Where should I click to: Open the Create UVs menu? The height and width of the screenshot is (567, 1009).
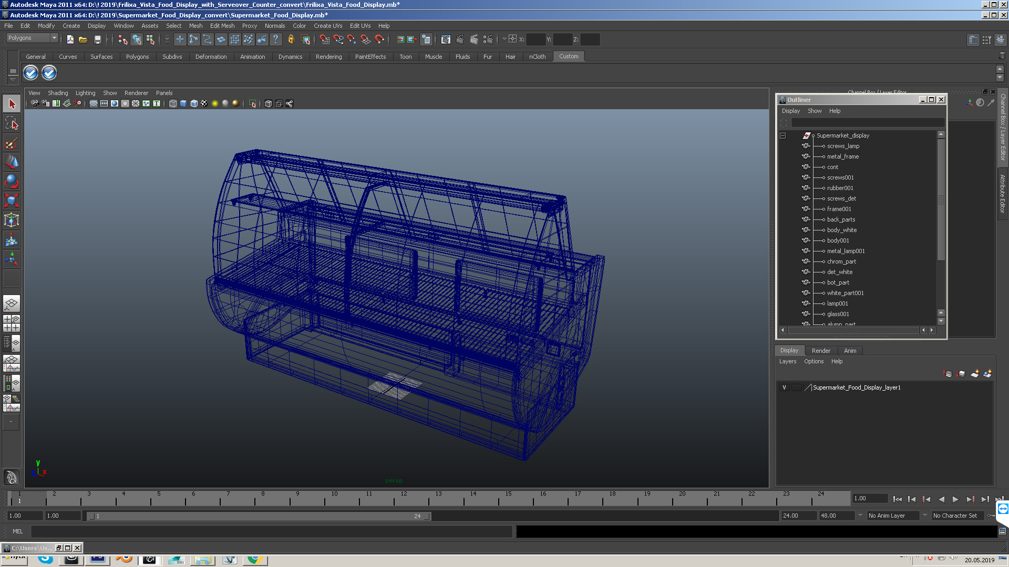[x=328, y=26]
